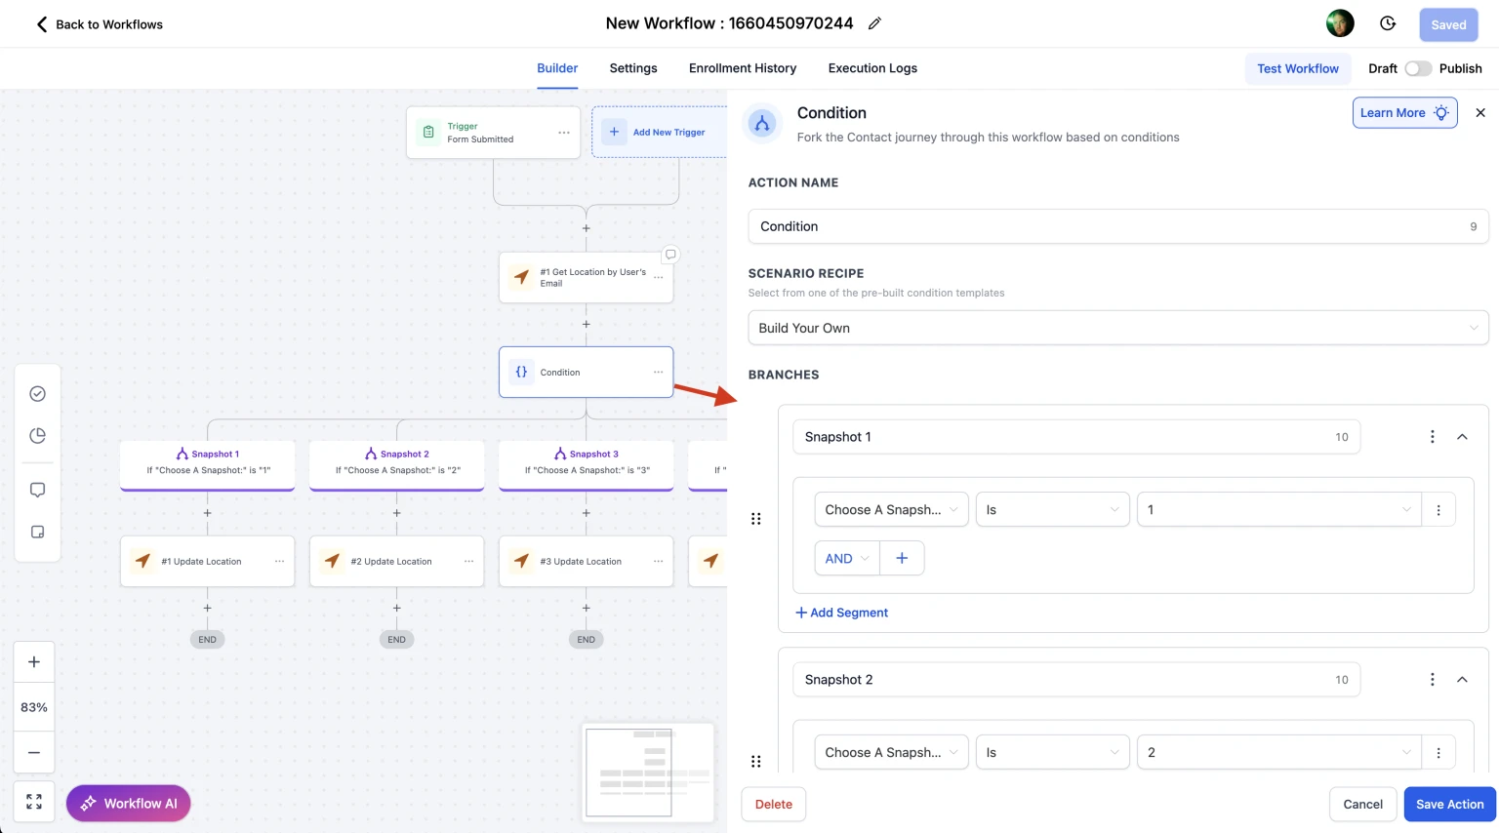Zoom out with the minus icon

(x=34, y=752)
